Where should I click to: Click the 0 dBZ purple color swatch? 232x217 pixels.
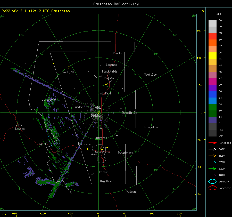(213, 120)
